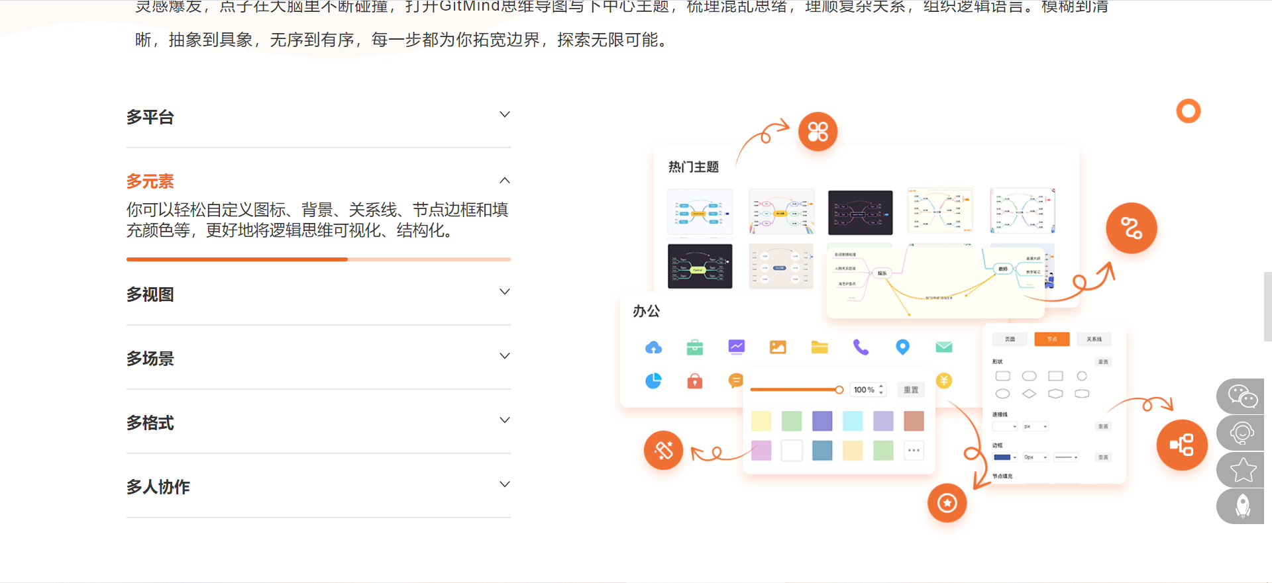Switch to the 页面 tab

[x=1010, y=339]
